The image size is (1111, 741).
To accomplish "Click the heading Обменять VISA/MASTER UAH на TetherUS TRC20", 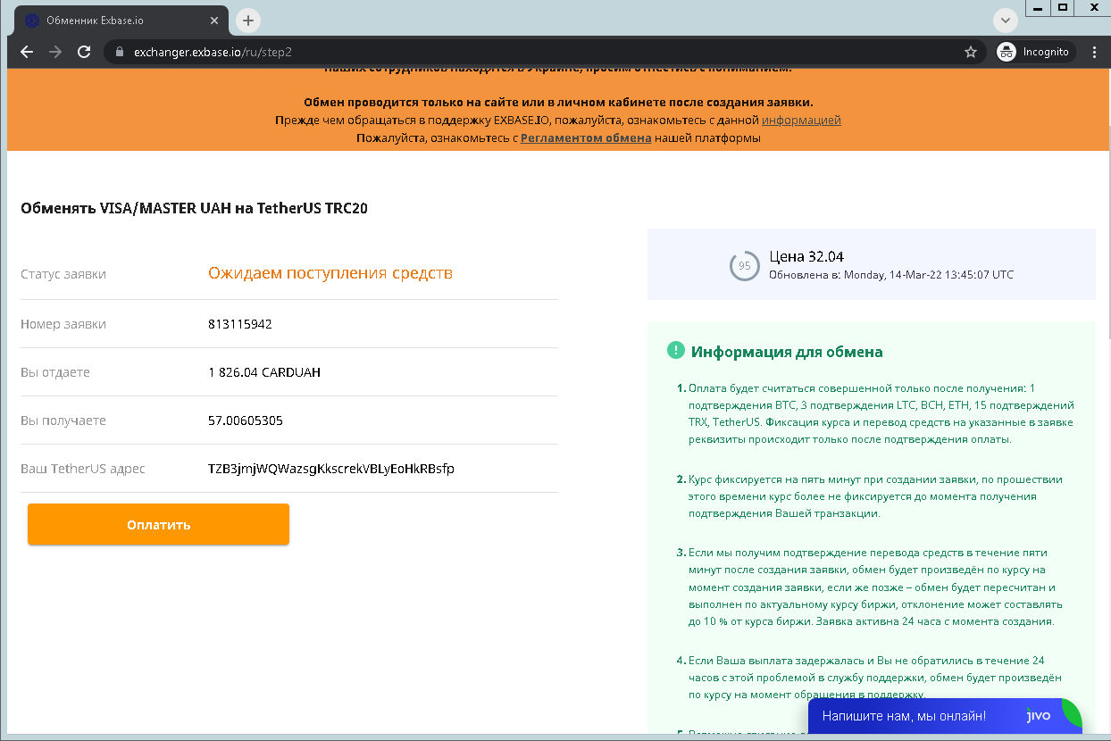I will (x=194, y=208).
